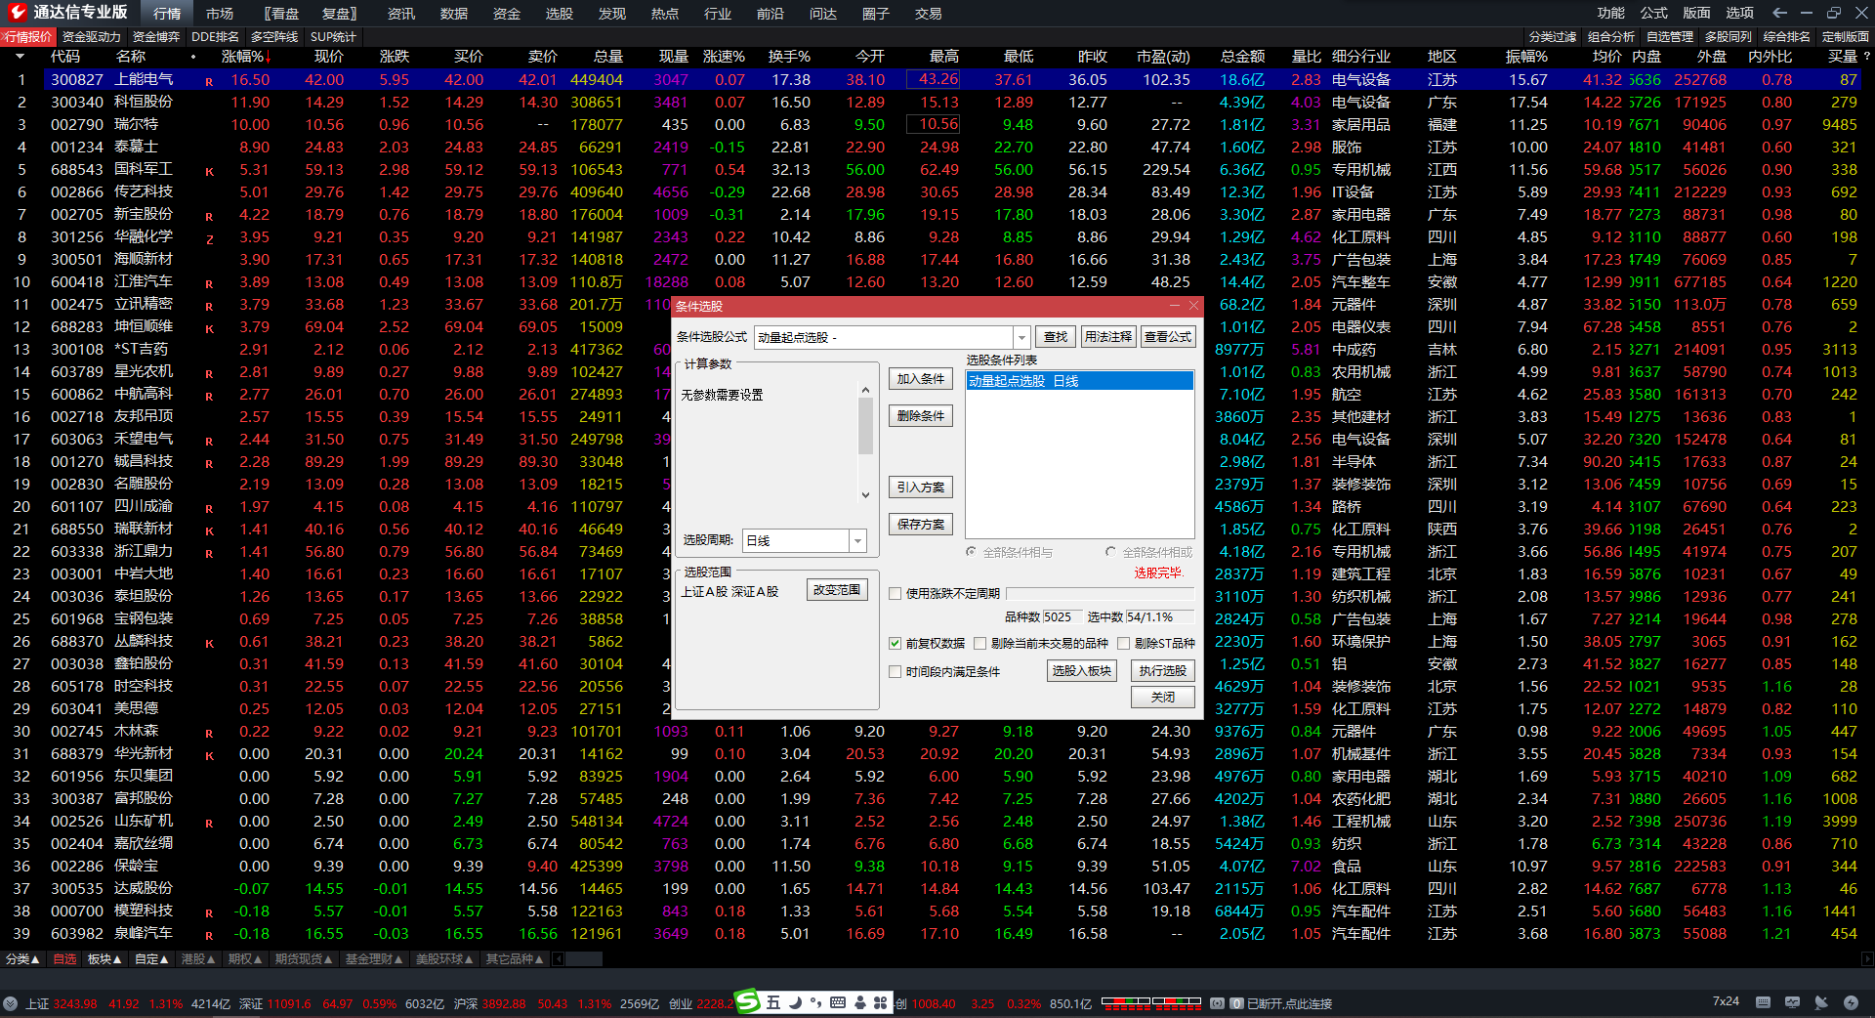The height and width of the screenshot is (1018, 1875).
Task: Uncheck the 前复权数据 checkbox
Action: [x=895, y=643]
